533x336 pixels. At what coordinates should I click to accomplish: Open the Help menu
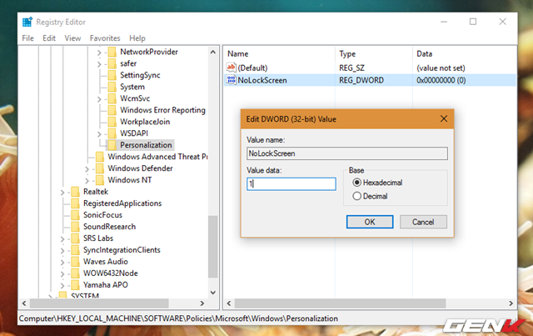[137, 38]
